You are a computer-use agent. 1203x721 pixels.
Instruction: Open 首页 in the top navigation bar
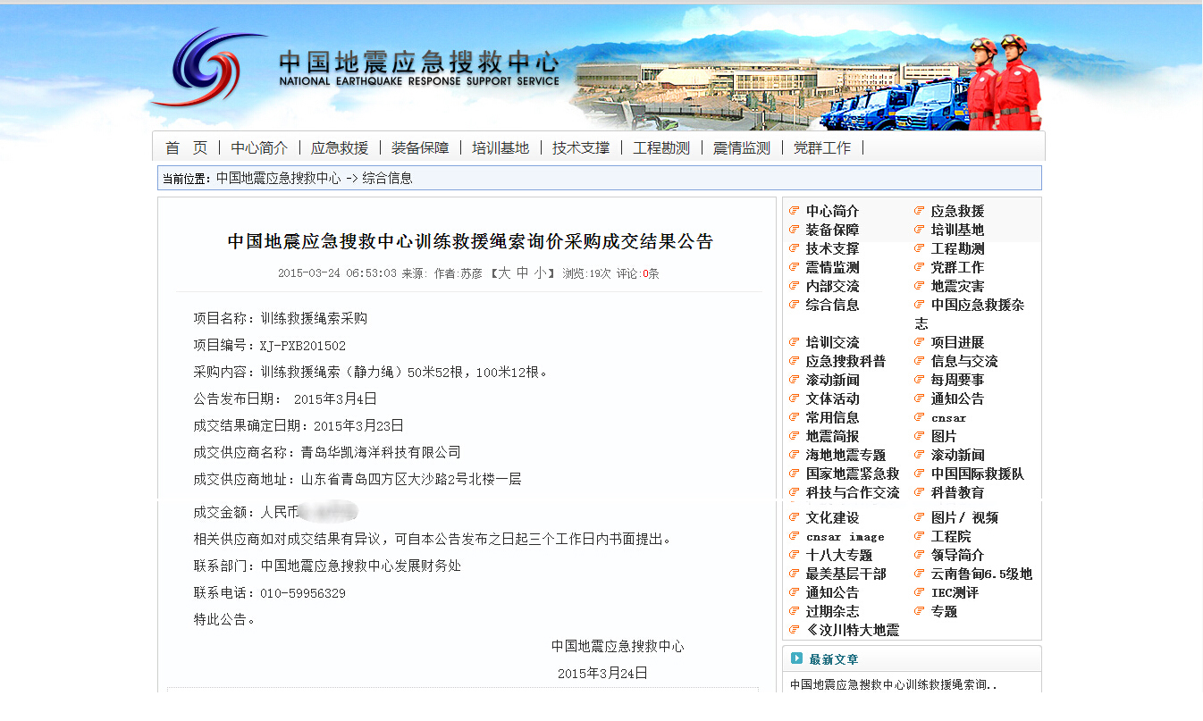tap(186, 148)
